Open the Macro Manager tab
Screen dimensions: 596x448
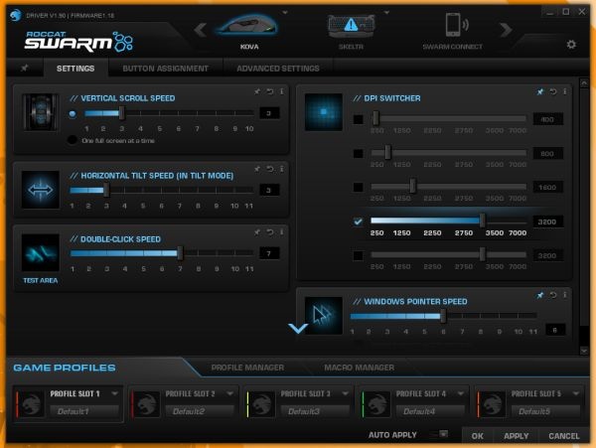click(360, 368)
